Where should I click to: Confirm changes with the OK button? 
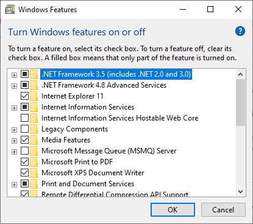(x=173, y=210)
